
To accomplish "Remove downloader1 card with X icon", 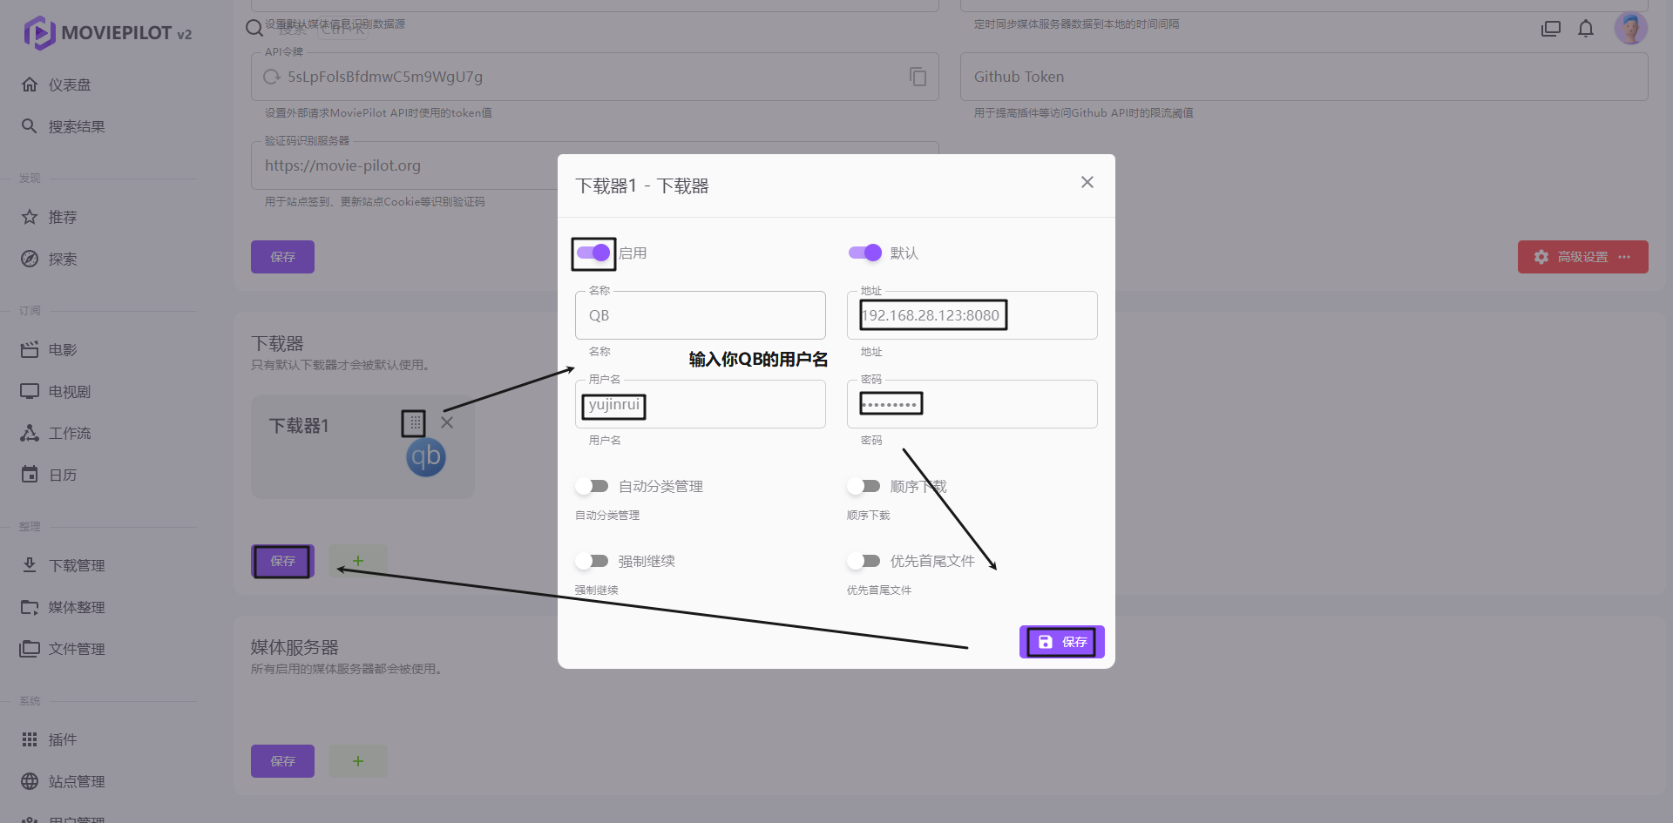I will pyautogui.click(x=447, y=422).
